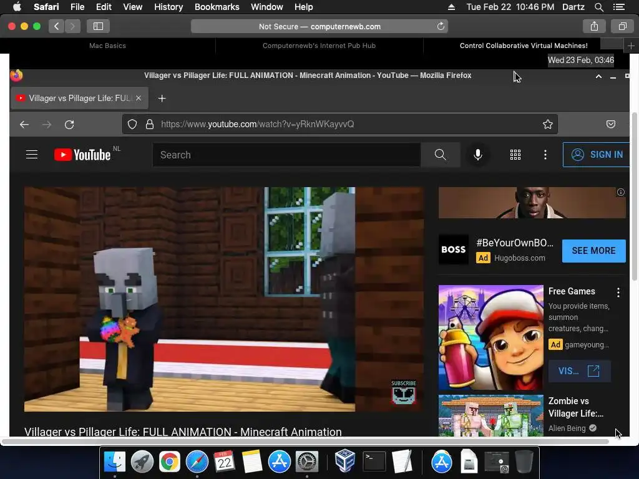This screenshot has width=639, height=479.
Task: Click the horizontal scrollbar under the VM view
Action: [x=305, y=442]
